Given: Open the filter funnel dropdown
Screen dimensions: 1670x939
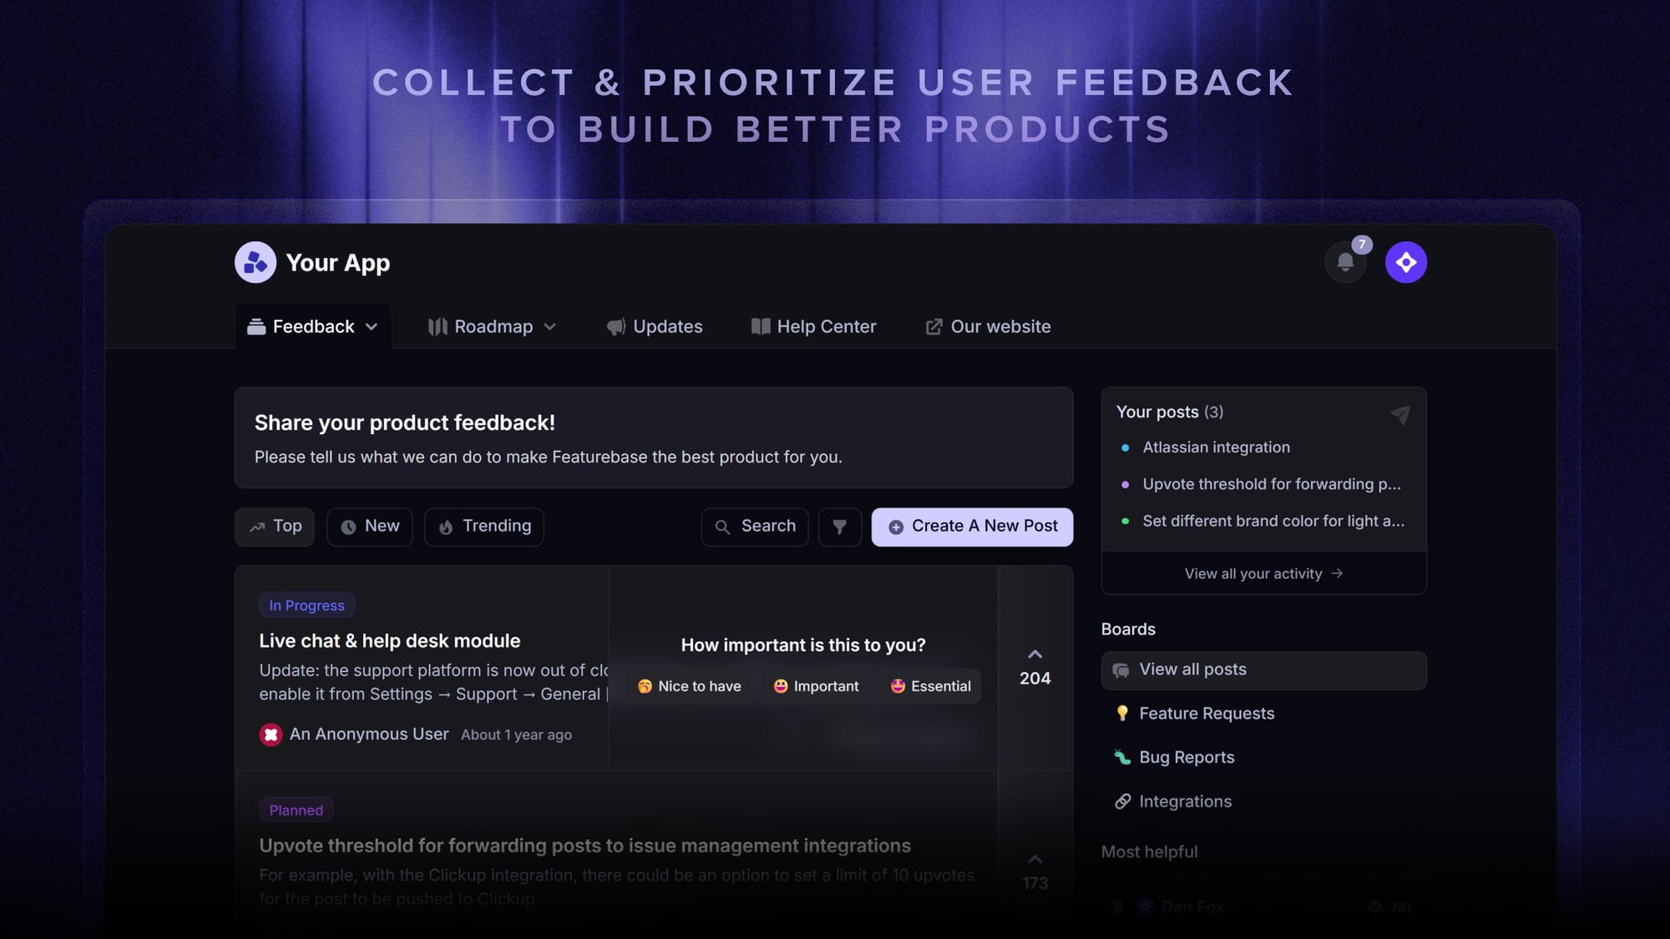Looking at the screenshot, I should pos(840,527).
